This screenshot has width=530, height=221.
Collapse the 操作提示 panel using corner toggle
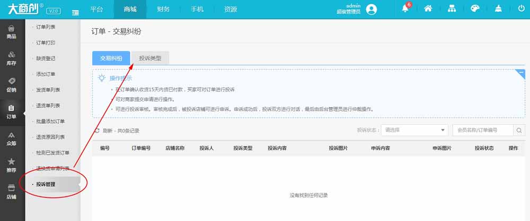(520, 73)
